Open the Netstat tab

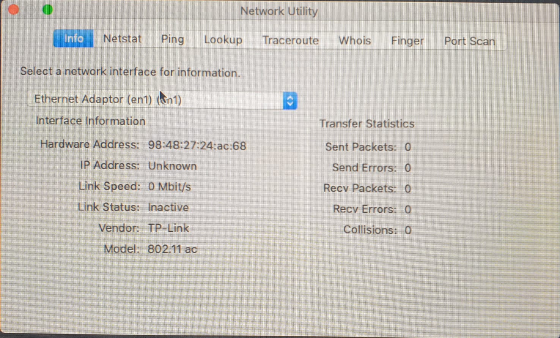[122, 39]
